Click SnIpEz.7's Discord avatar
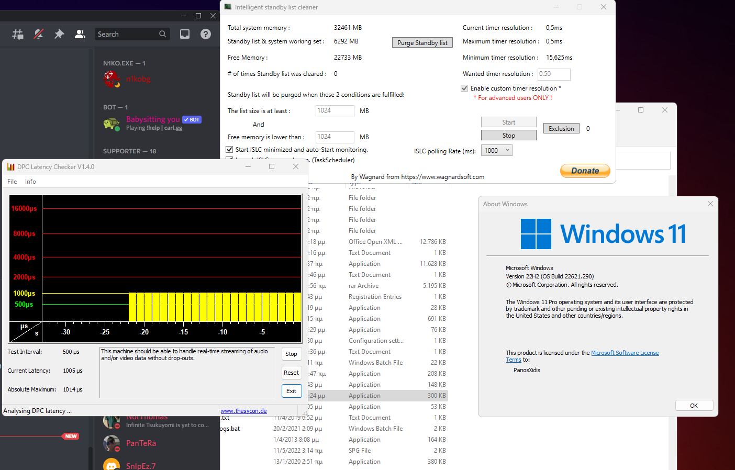 111,465
